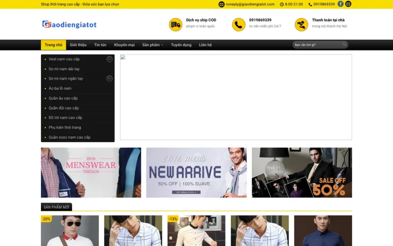Screen dimensions: 393x246
Task: Click noreply@giaodiengiatot.com email link
Action: pos(250,4)
